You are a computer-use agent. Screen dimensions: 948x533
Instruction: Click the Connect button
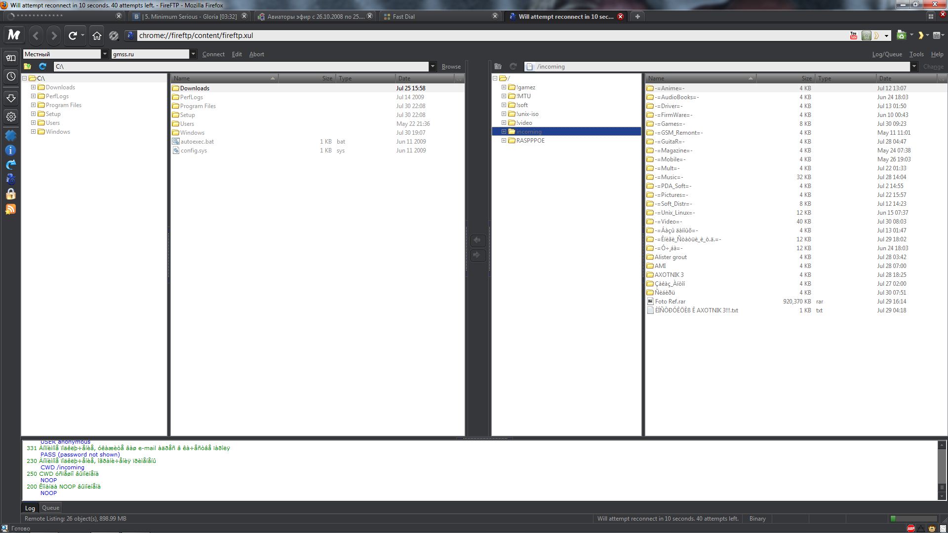point(213,54)
